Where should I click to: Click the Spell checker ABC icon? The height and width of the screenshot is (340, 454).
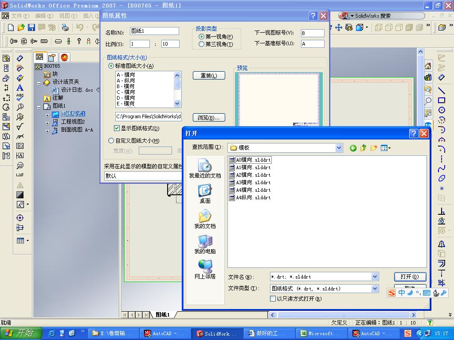[20, 97]
